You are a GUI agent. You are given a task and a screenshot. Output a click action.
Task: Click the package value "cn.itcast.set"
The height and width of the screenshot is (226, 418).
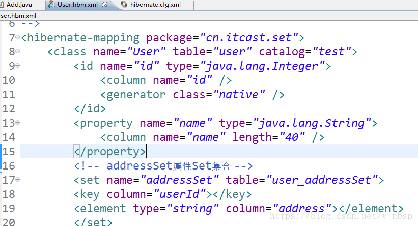[x=249, y=37]
